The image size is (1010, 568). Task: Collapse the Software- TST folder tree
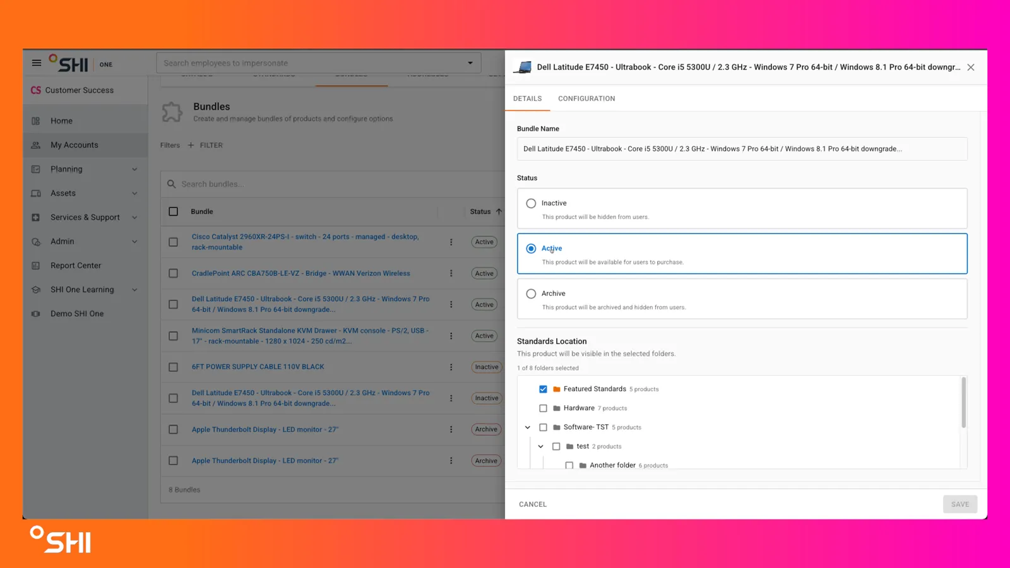[528, 427]
